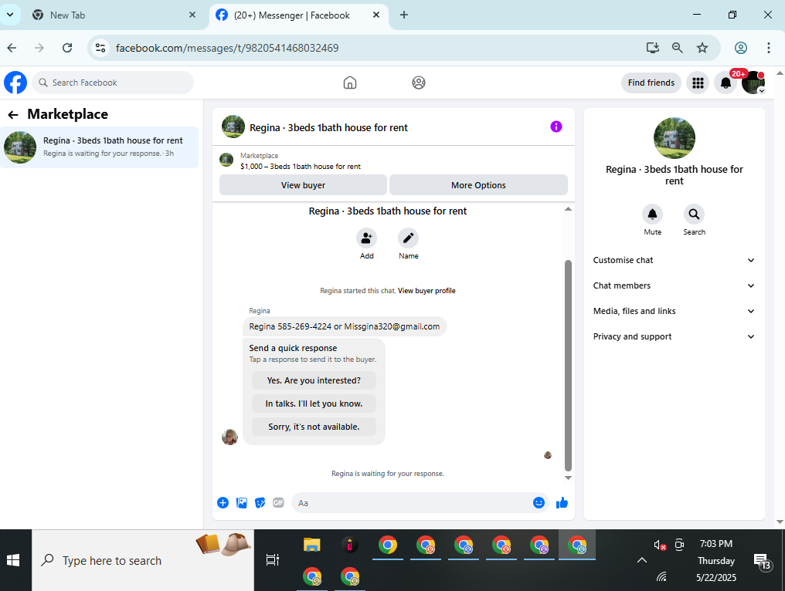Open the View buyer profile link
Viewport: 785px width, 591px height.
point(426,291)
